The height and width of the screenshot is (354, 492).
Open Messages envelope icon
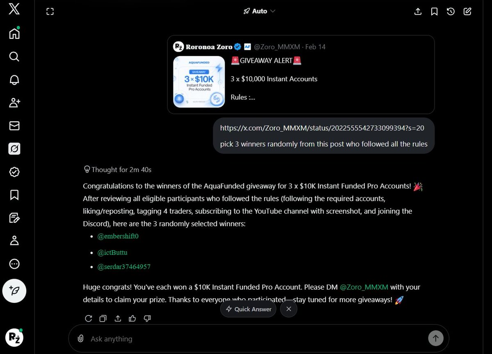click(x=14, y=126)
